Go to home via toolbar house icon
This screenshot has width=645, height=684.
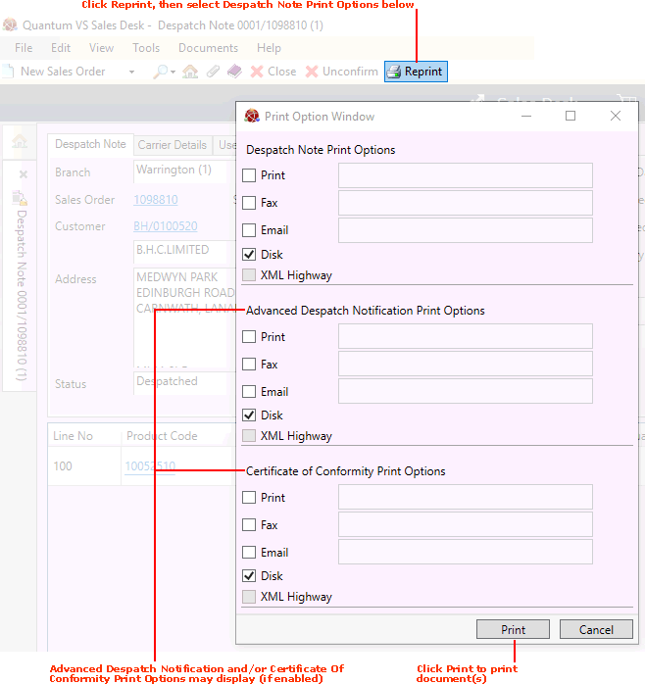coord(190,72)
